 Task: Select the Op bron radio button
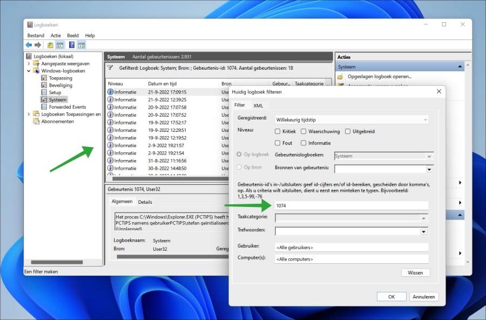click(239, 167)
